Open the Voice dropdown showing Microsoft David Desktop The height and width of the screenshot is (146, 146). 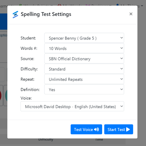click(x=72, y=106)
